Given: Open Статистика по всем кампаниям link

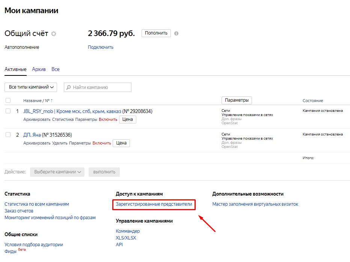Looking at the screenshot, I should click(x=37, y=204).
